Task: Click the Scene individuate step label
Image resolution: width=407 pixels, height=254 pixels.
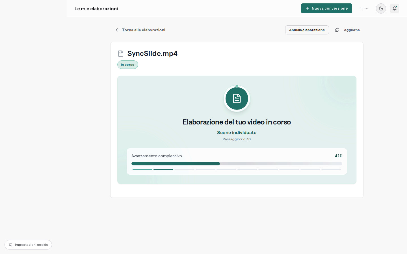Action: (x=237, y=133)
